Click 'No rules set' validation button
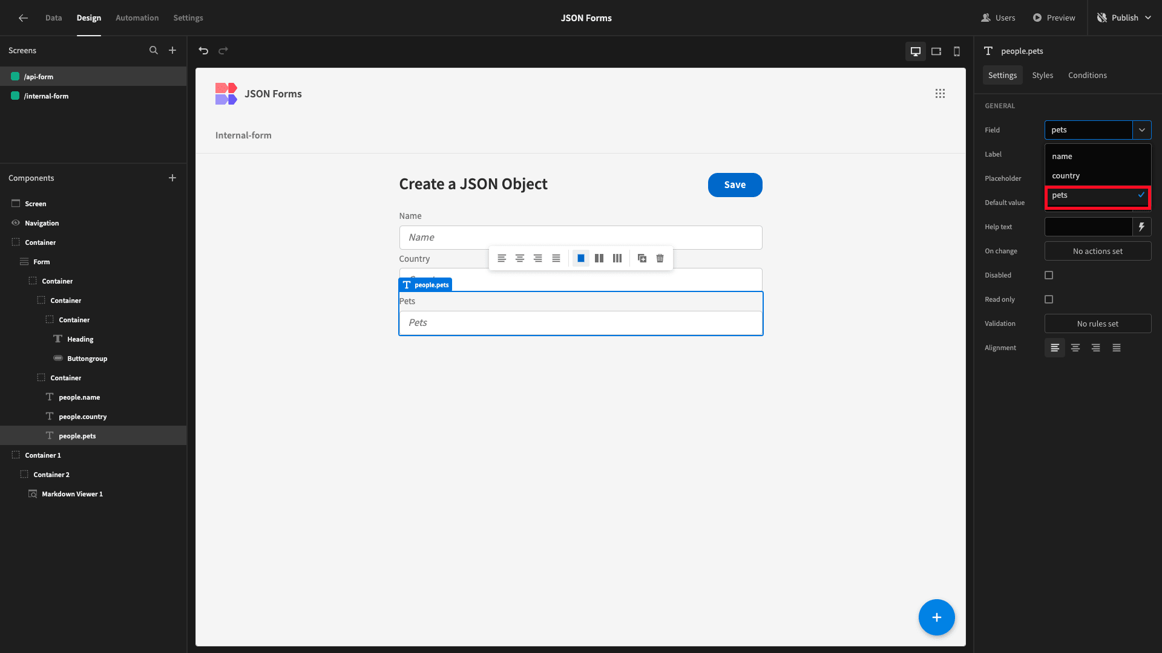This screenshot has height=653, width=1162. coord(1097,324)
